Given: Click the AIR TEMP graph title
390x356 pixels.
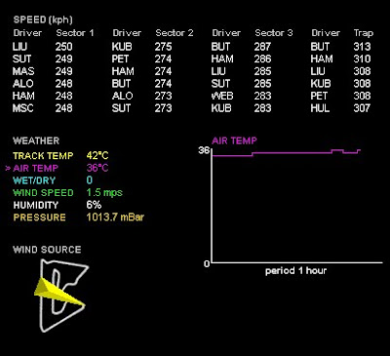Looking at the screenshot, I should coord(234,140).
